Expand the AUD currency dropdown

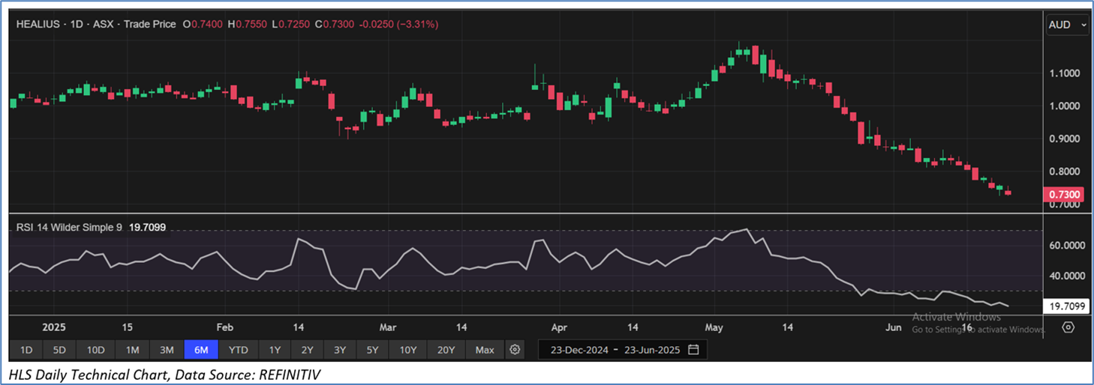(1066, 25)
